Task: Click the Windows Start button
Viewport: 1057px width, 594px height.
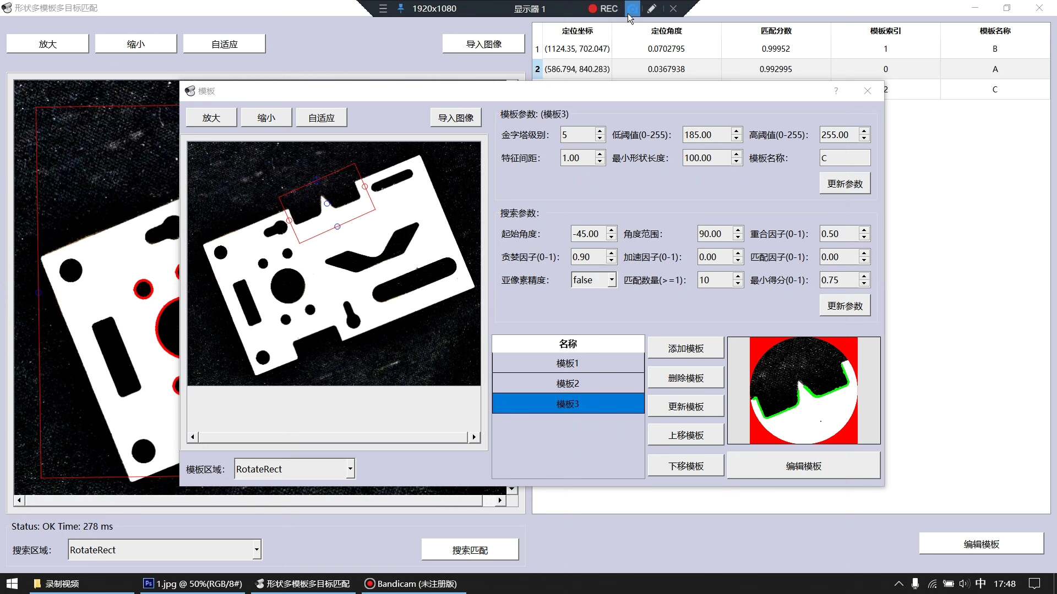Action: [12, 584]
